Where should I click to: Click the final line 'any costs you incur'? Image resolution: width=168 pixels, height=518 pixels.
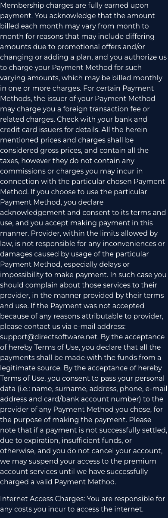coord(34,509)
